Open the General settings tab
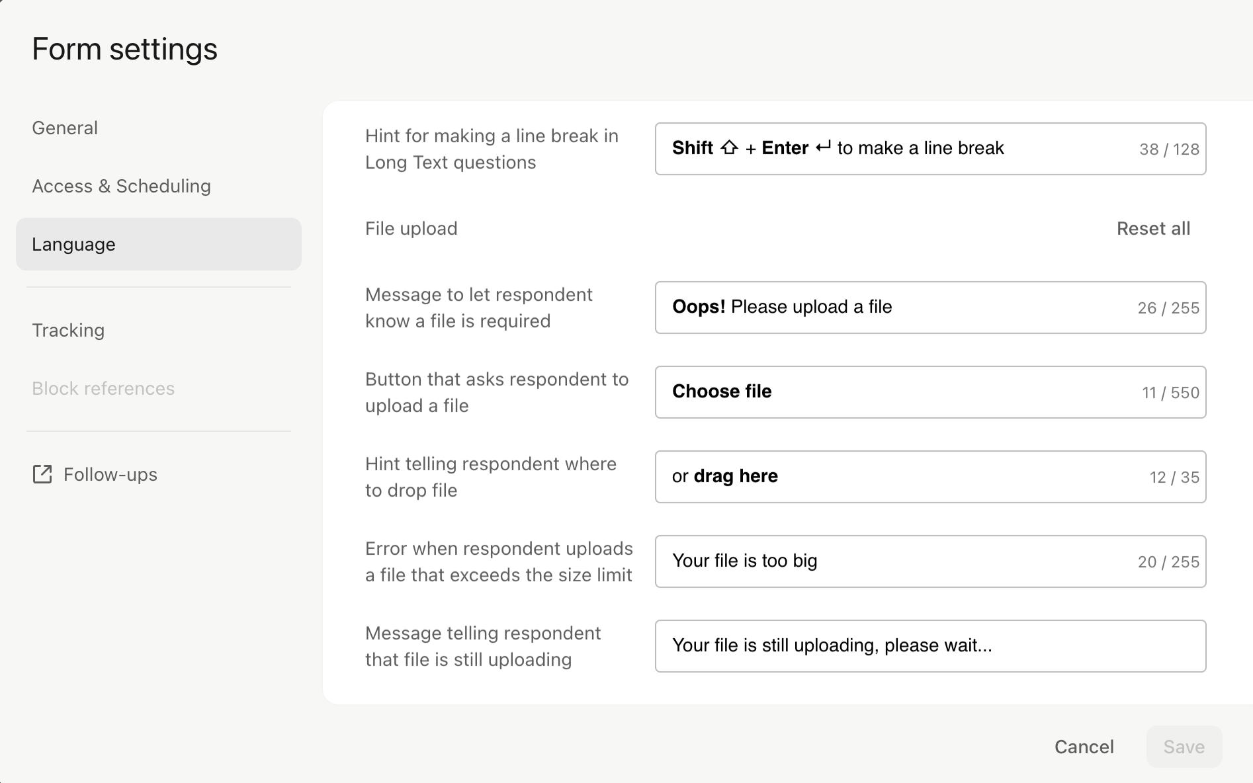This screenshot has width=1253, height=783. (x=65, y=128)
